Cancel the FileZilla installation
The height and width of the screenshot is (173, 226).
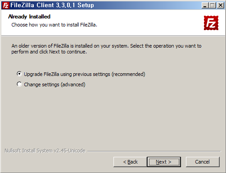(x=203, y=162)
